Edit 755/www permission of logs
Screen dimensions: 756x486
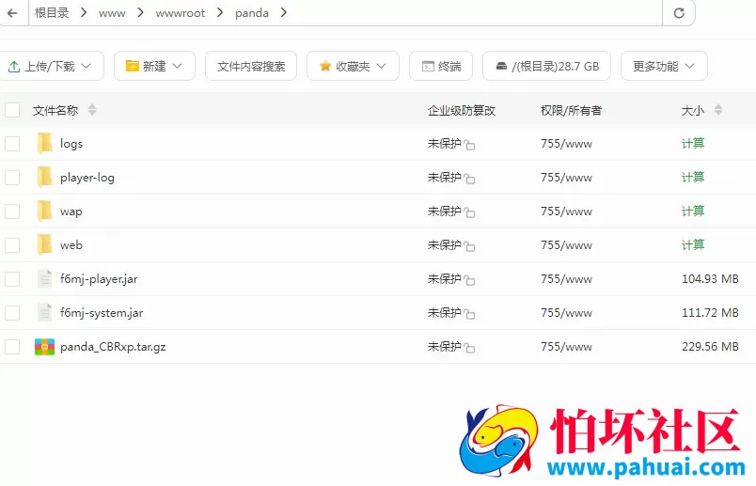tap(566, 144)
